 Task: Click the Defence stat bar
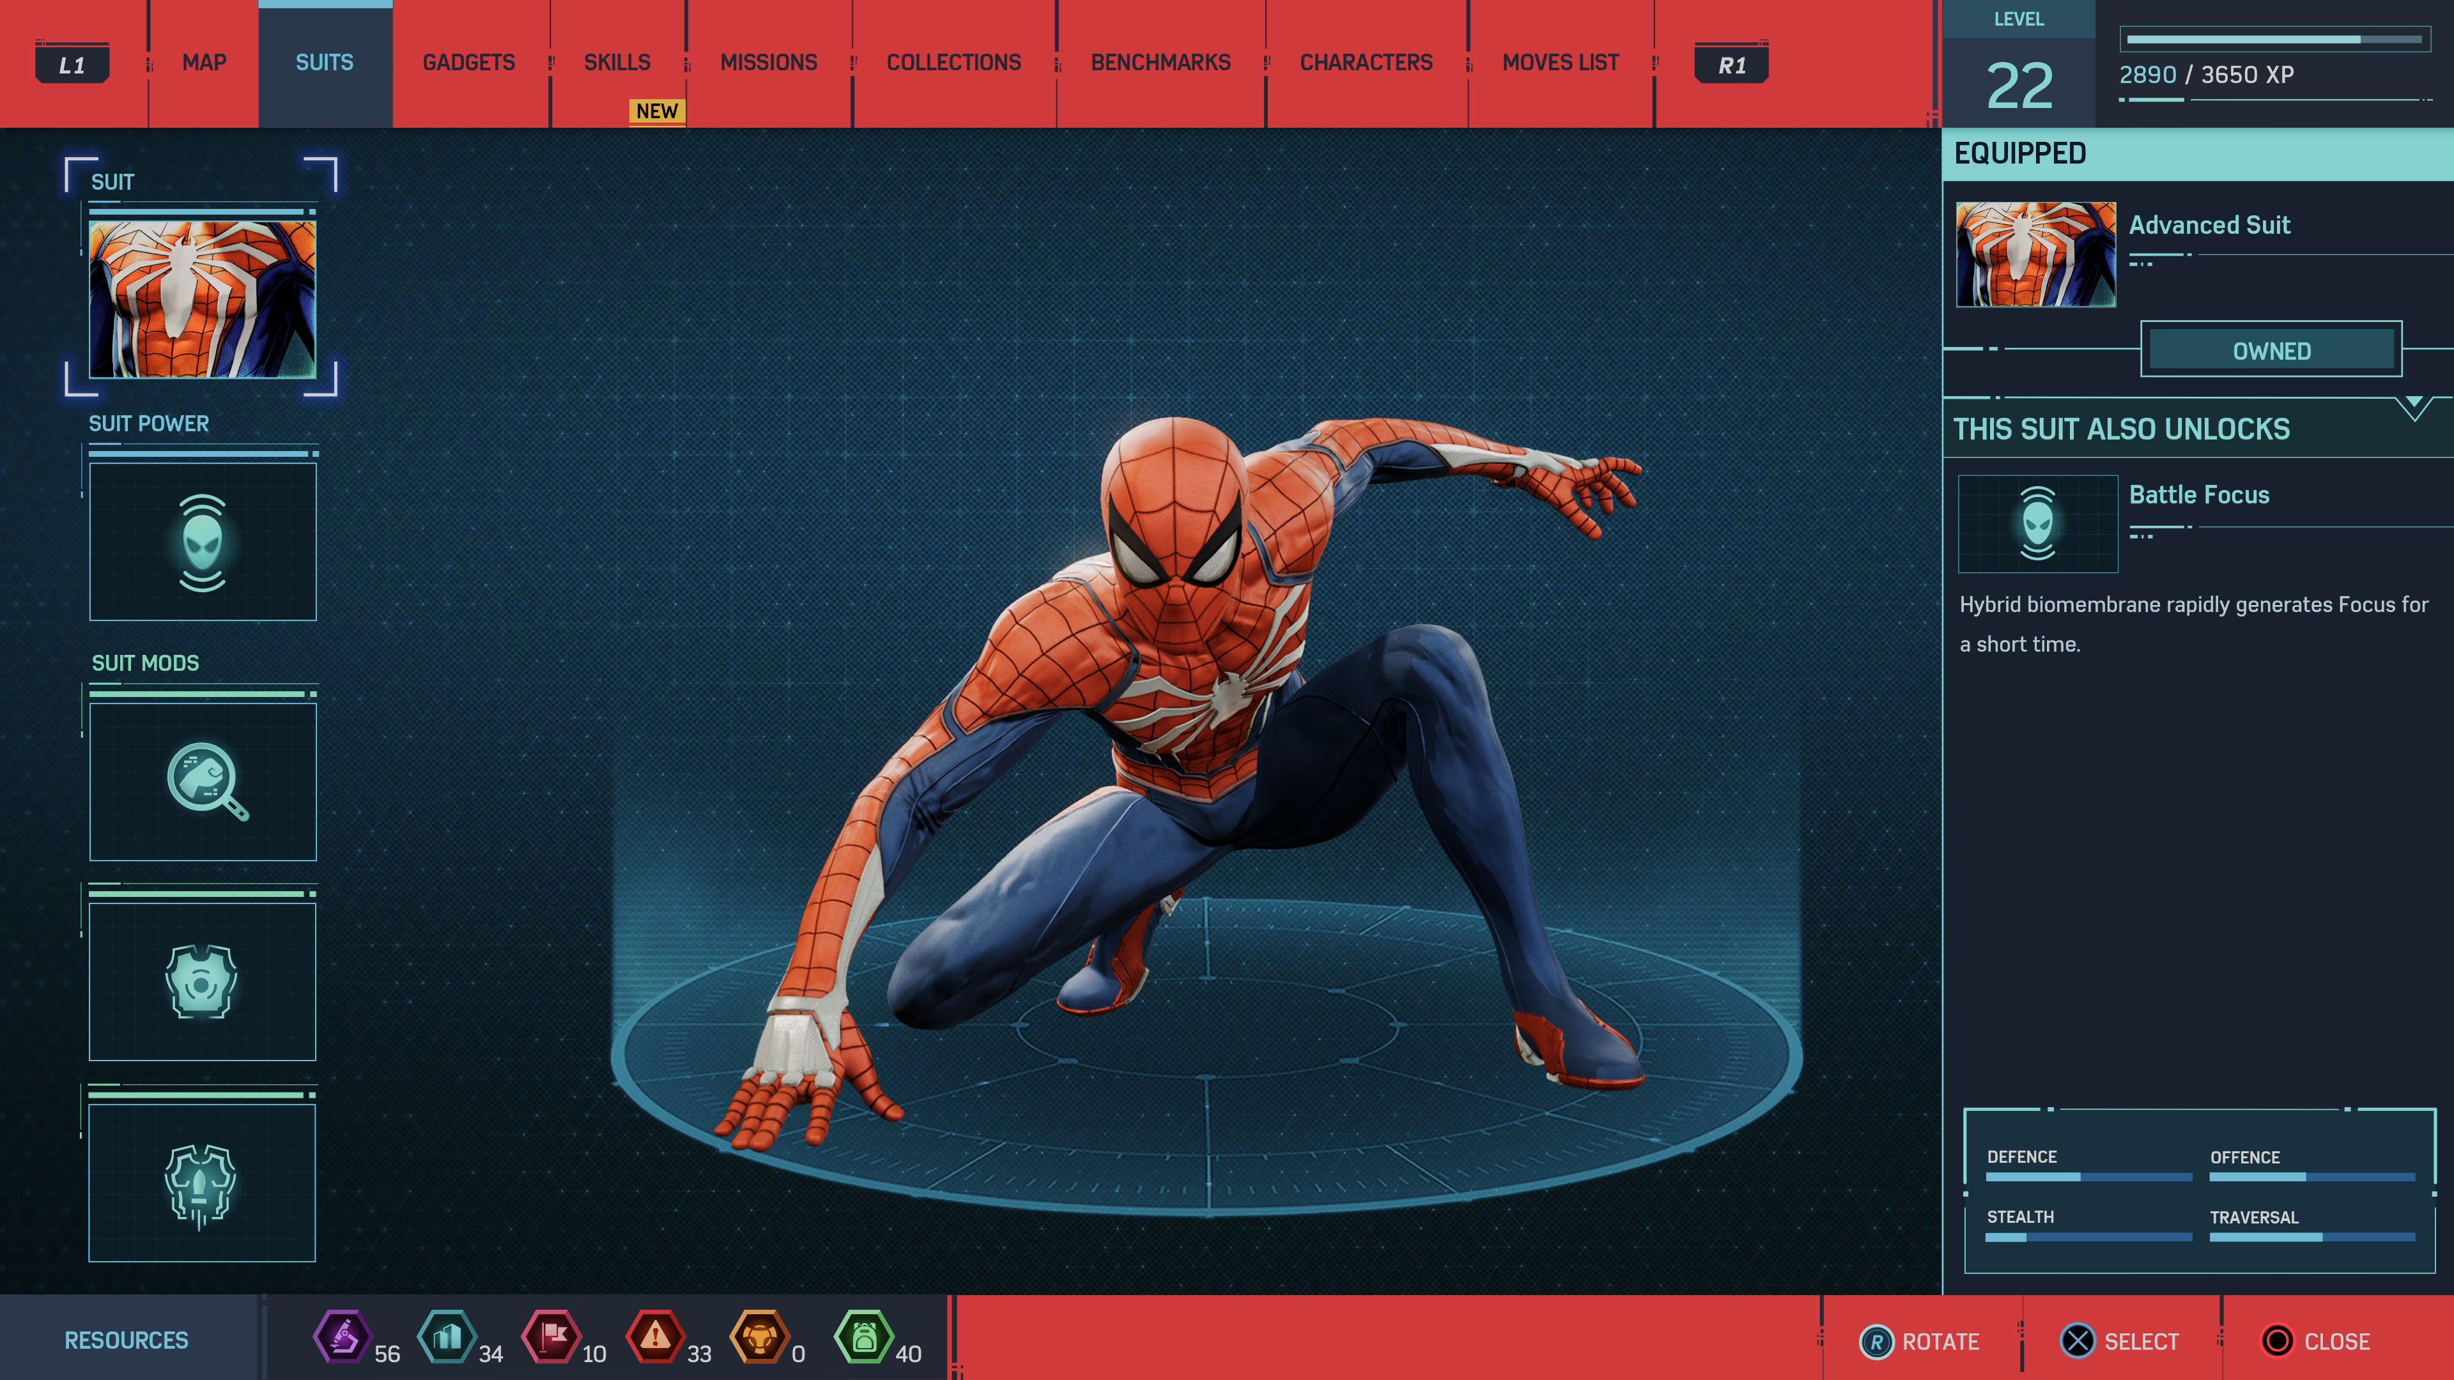[x=2088, y=1177]
